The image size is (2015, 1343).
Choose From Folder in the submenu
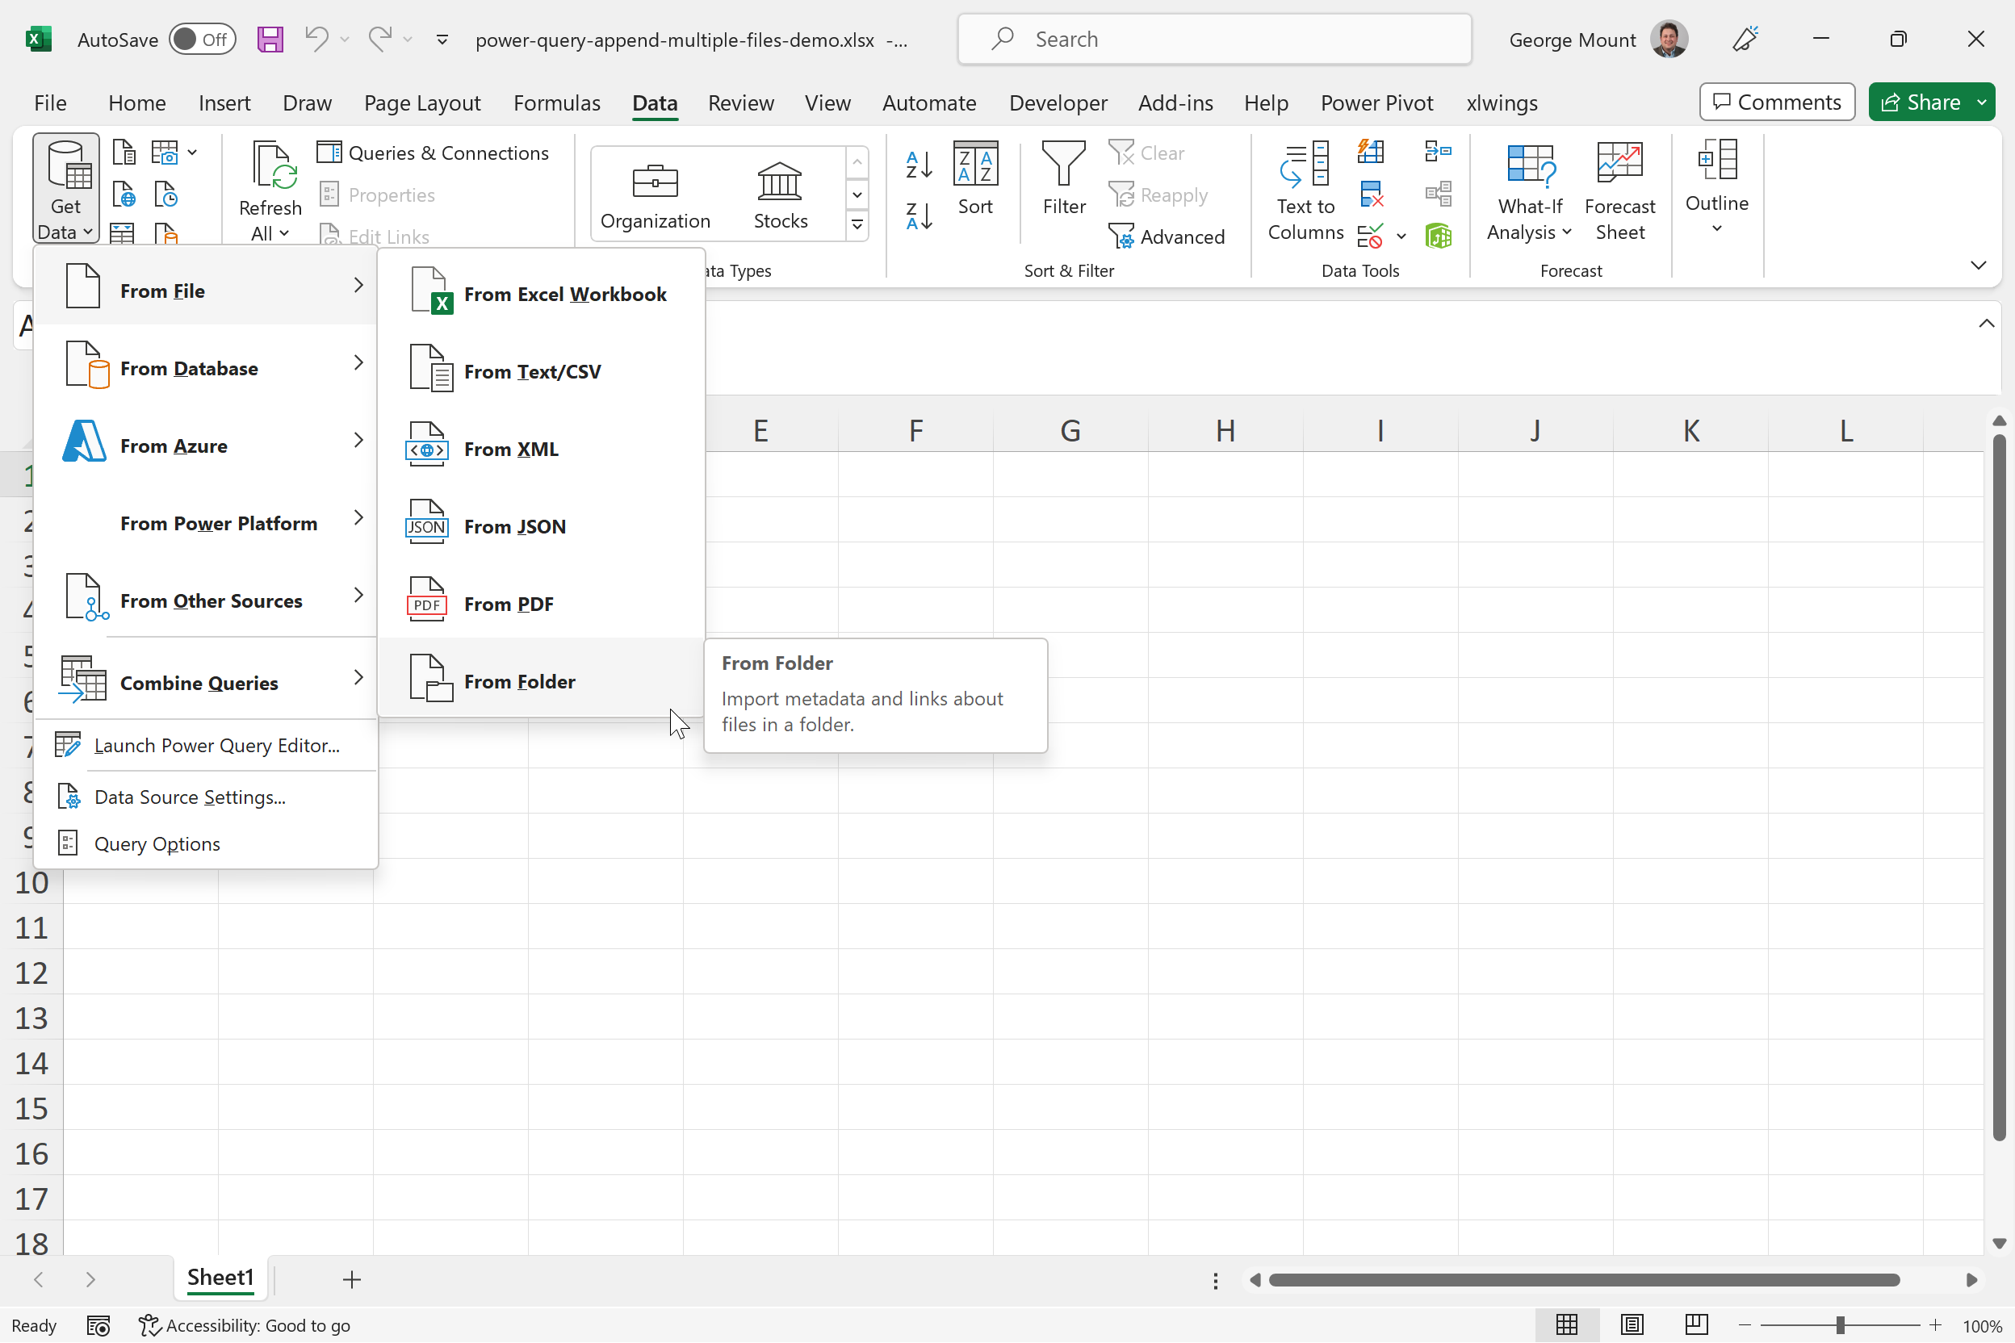click(x=519, y=682)
